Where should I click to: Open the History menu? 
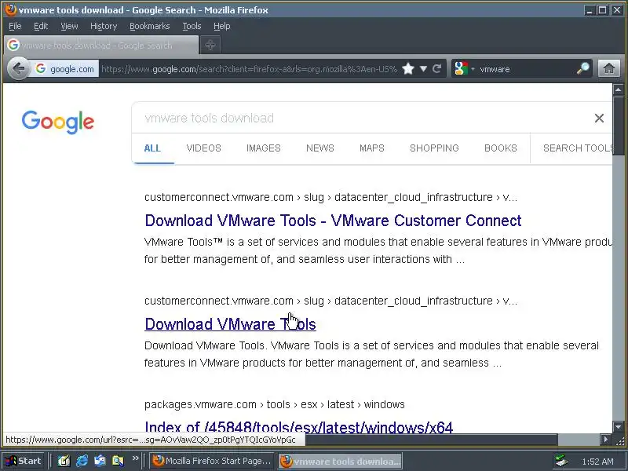[x=104, y=26]
